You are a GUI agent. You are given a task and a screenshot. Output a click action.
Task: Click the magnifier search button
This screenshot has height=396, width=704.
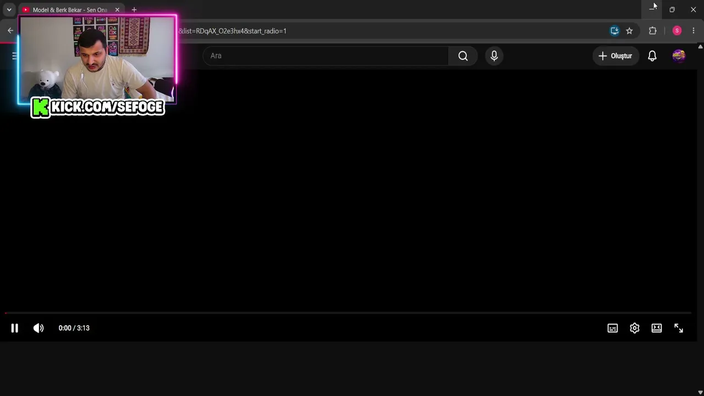[463, 56]
